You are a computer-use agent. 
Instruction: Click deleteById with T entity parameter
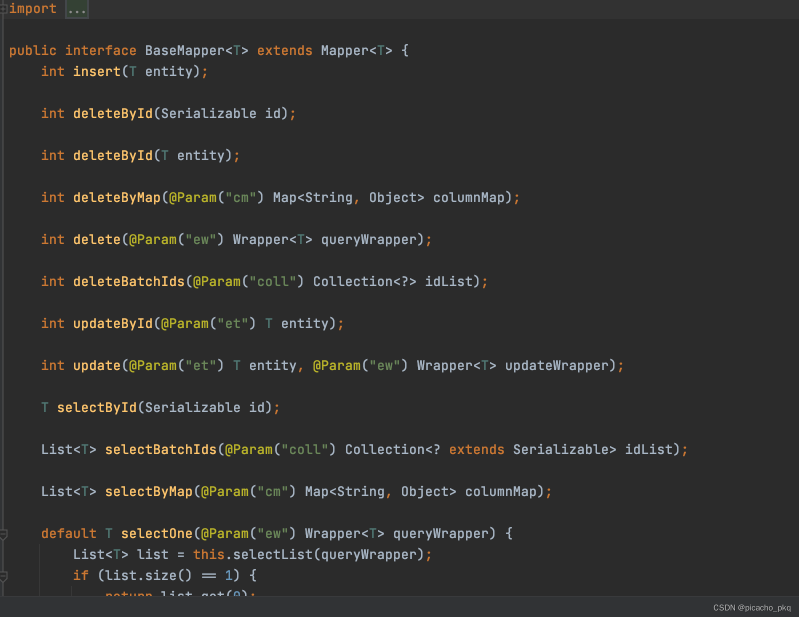113,155
